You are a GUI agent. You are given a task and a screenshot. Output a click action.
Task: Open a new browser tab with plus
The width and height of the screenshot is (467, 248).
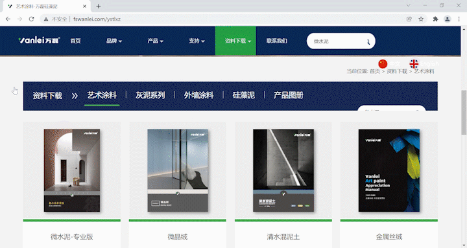(x=99, y=6)
